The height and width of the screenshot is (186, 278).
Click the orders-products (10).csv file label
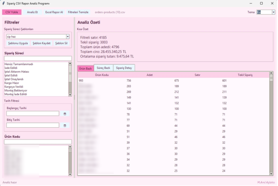[110, 12]
